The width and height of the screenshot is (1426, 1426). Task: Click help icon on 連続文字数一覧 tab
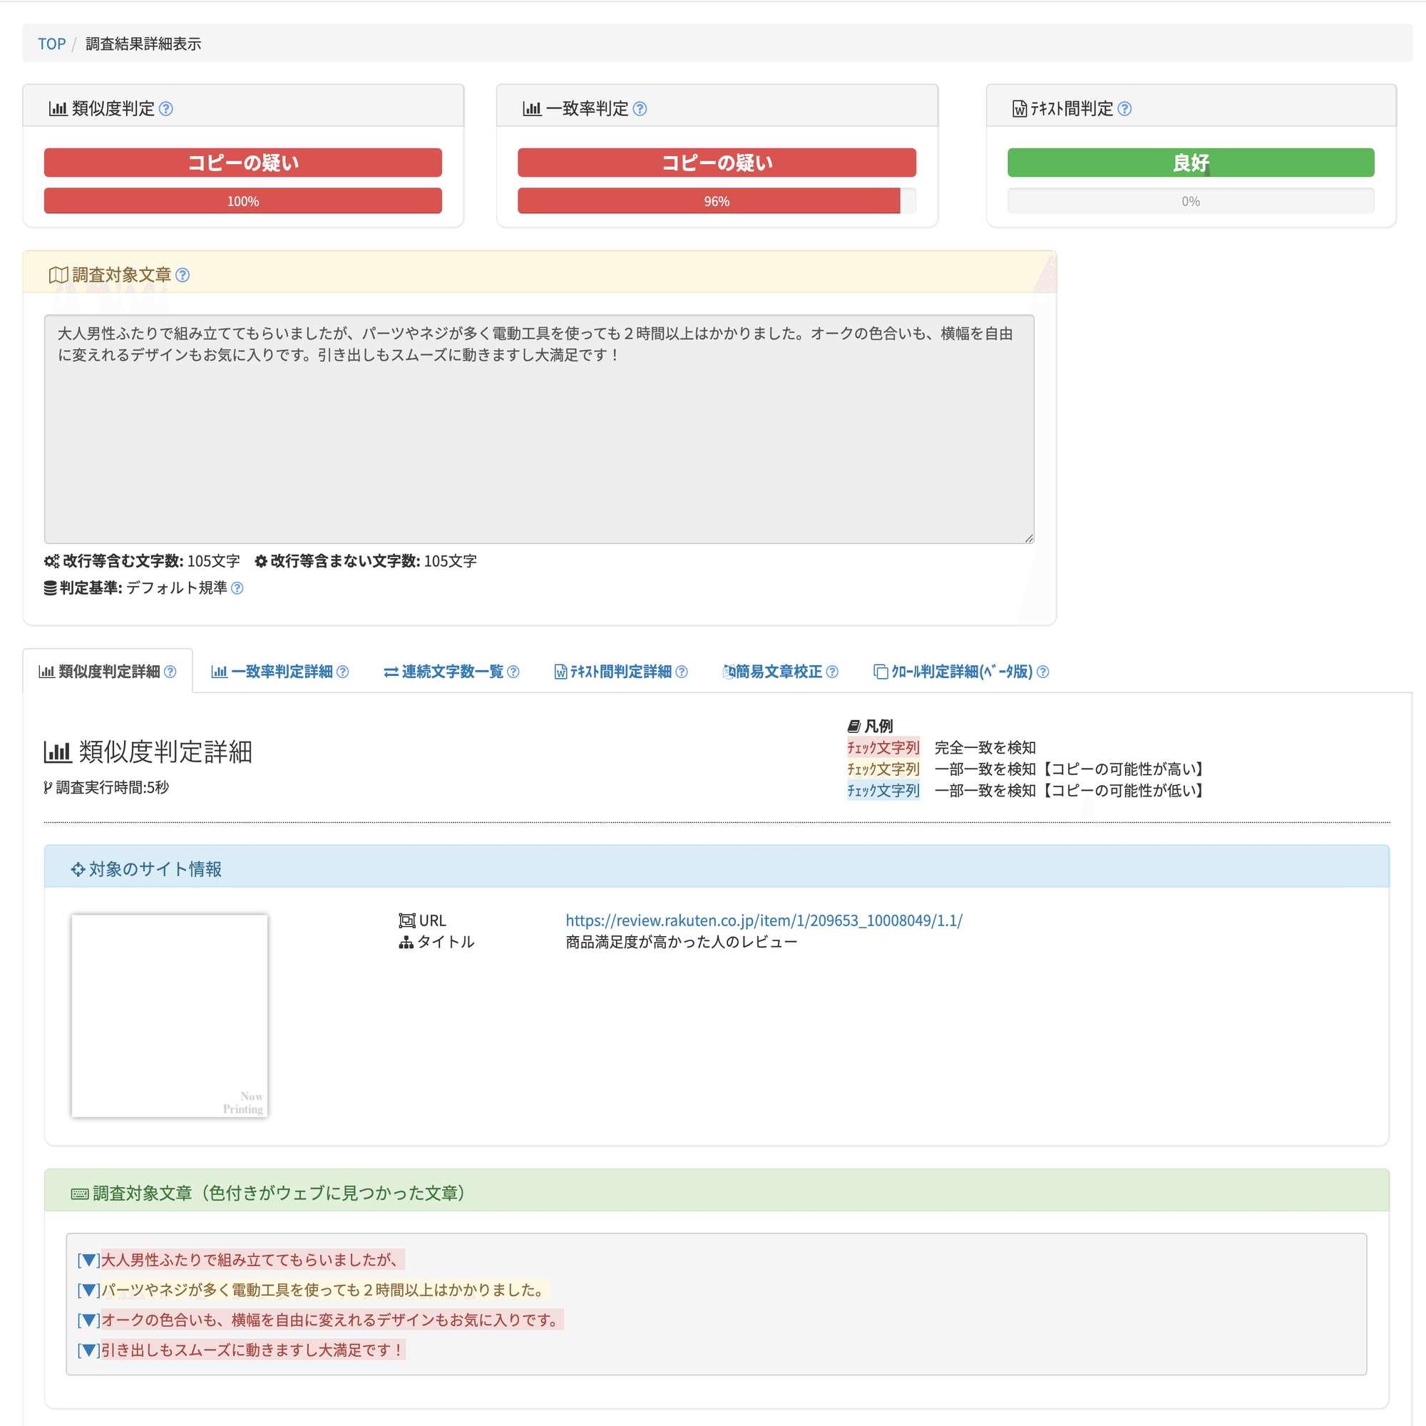tap(513, 672)
